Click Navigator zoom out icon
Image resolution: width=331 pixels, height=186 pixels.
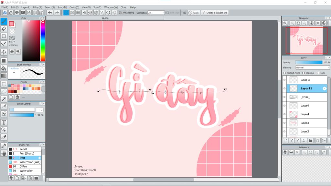pyautogui.click(x=304, y=23)
